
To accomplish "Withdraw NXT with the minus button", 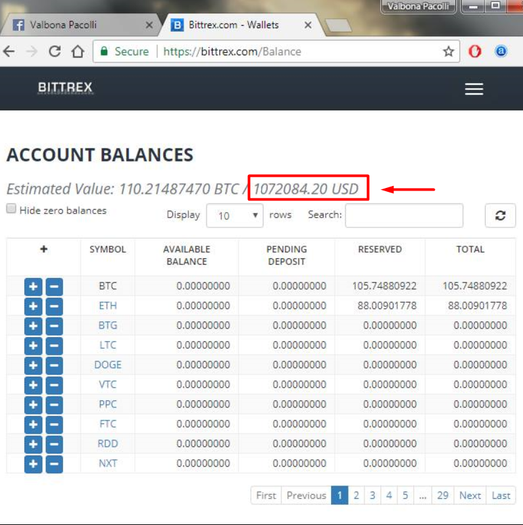I will pos(55,464).
